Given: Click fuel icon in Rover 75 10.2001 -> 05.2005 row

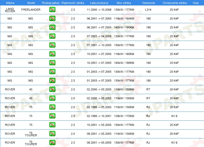Looking at the screenshot, I should click(x=52, y=125).
